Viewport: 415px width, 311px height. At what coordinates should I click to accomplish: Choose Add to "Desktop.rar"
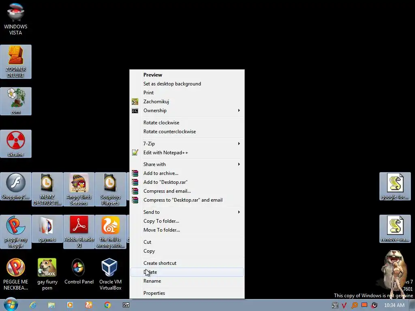click(187, 182)
